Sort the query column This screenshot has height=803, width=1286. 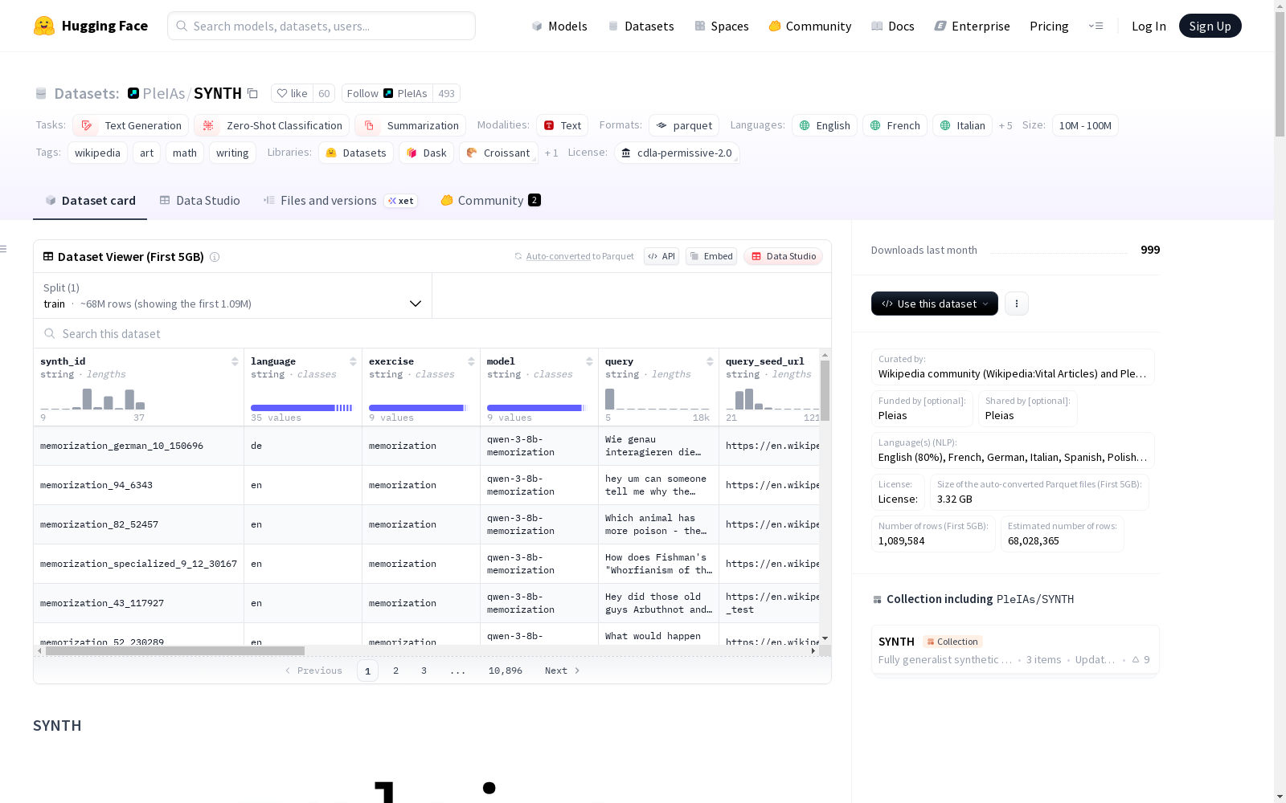click(710, 361)
